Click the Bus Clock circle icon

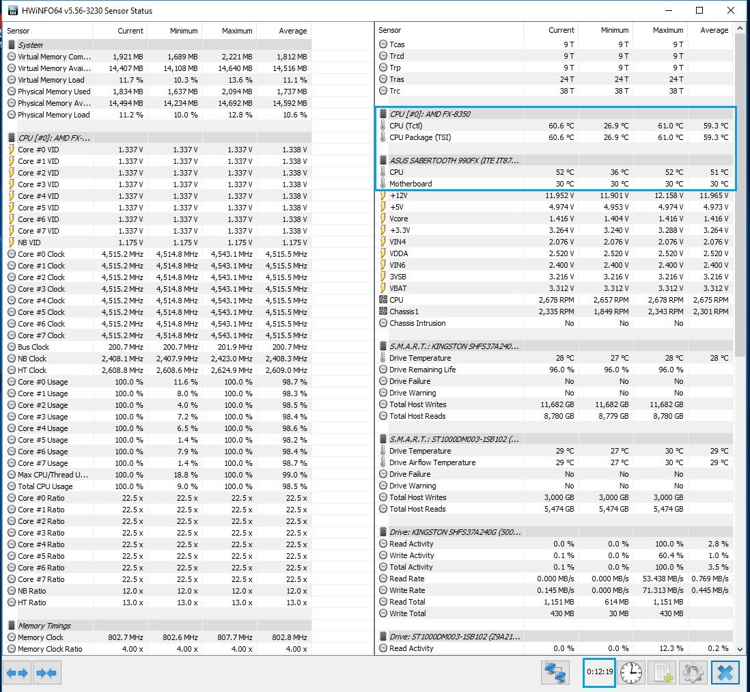[x=12, y=347]
